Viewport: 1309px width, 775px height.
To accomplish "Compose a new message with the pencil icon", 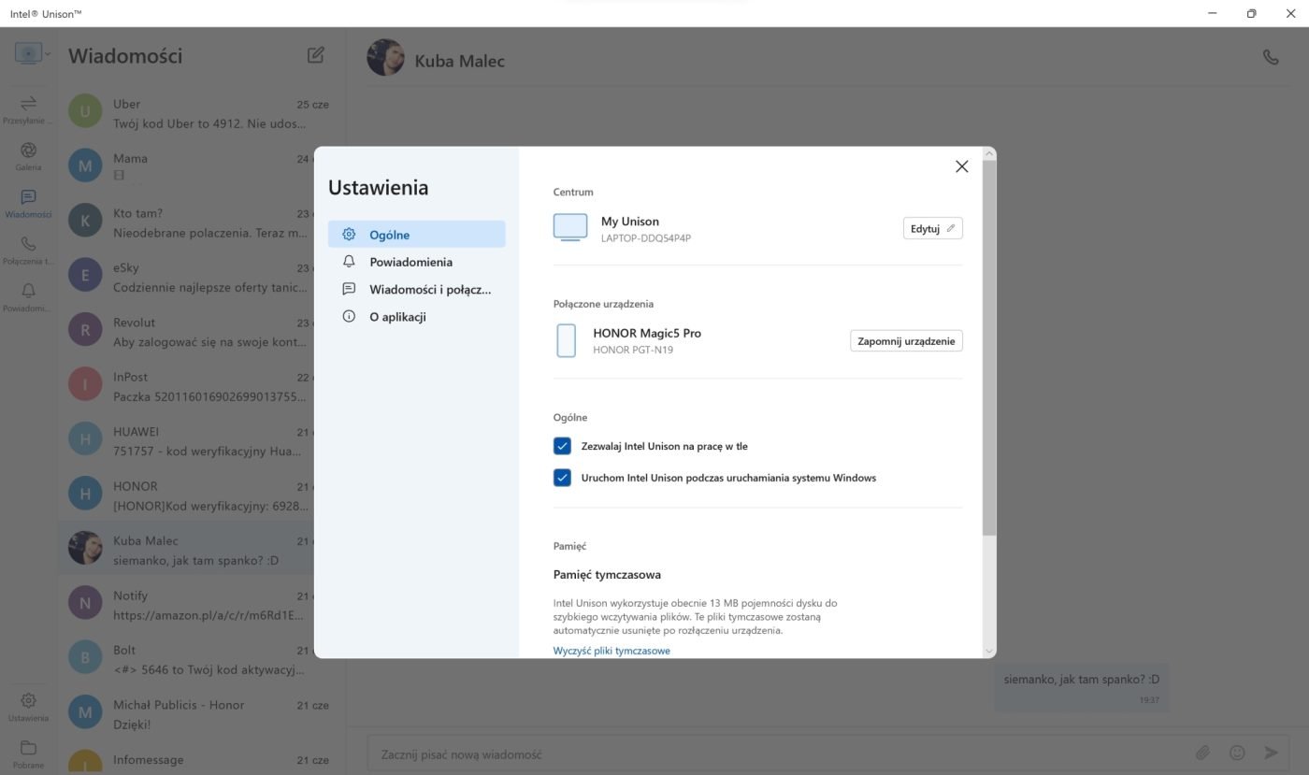I will (316, 55).
